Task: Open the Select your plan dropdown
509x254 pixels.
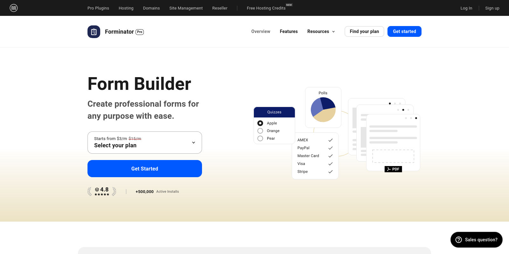Action: pos(145,143)
